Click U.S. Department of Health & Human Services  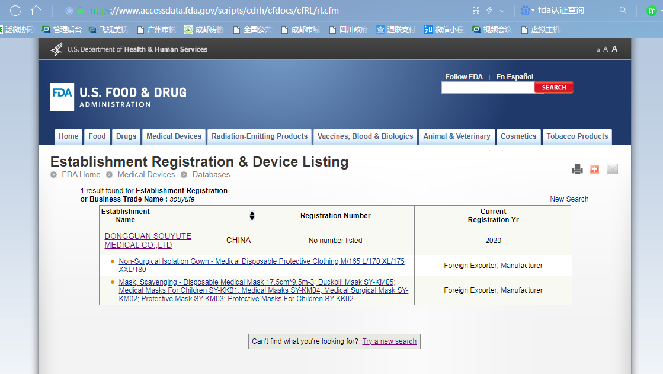click(x=137, y=49)
